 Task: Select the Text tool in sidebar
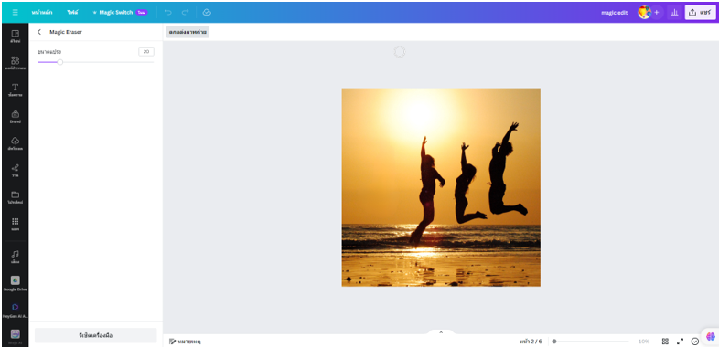[x=16, y=89]
